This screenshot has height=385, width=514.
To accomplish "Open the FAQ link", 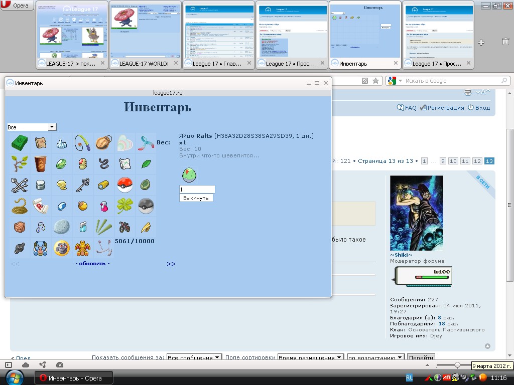I will click(x=407, y=108).
